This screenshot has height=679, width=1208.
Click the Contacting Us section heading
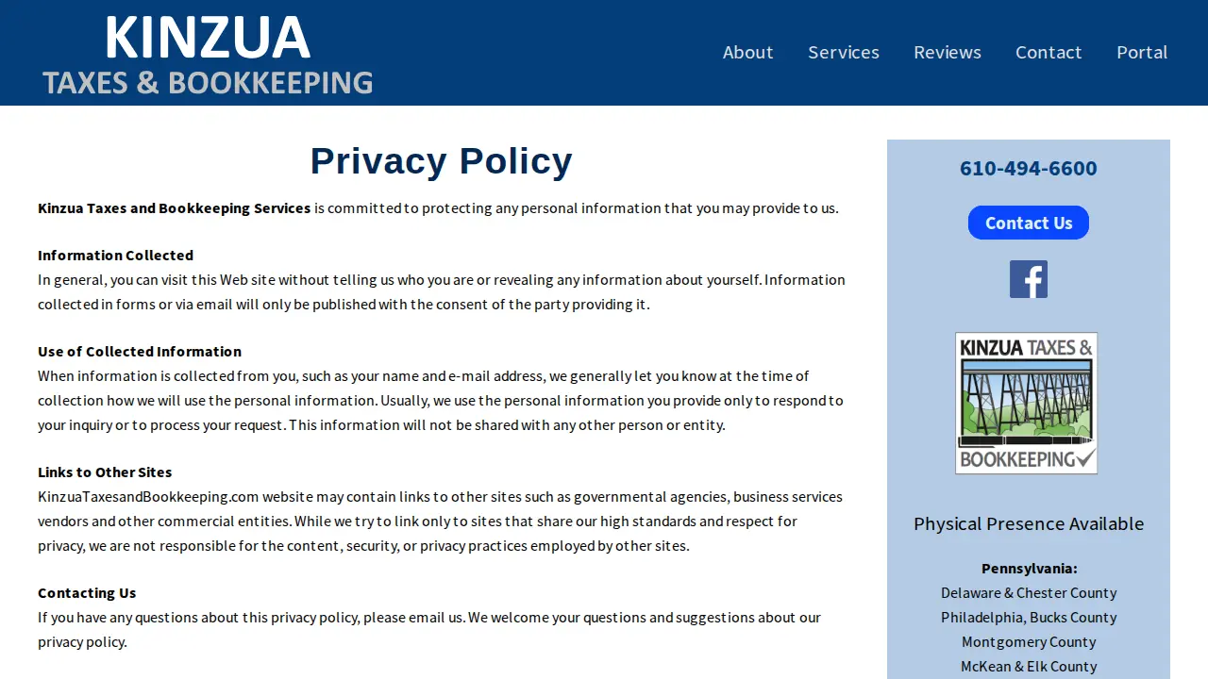(87, 592)
